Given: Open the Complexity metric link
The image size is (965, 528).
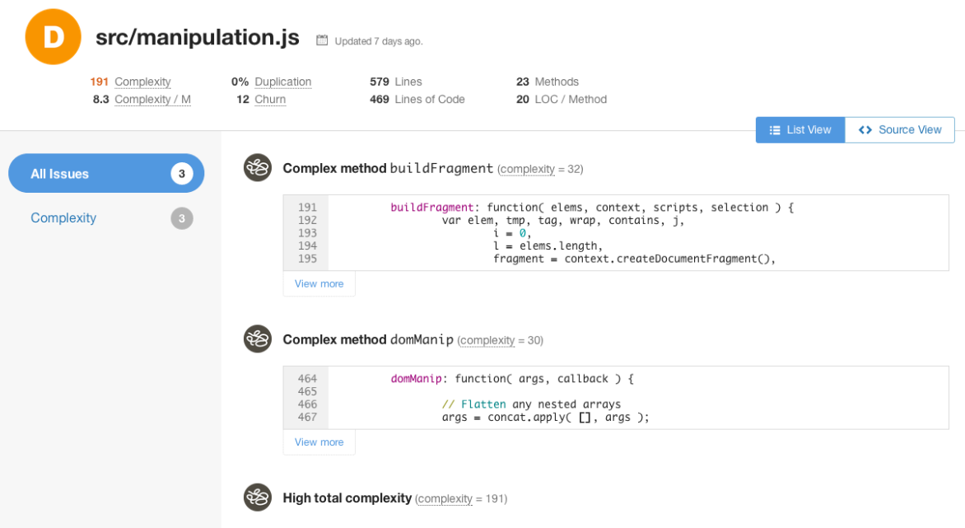Looking at the screenshot, I should (142, 82).
